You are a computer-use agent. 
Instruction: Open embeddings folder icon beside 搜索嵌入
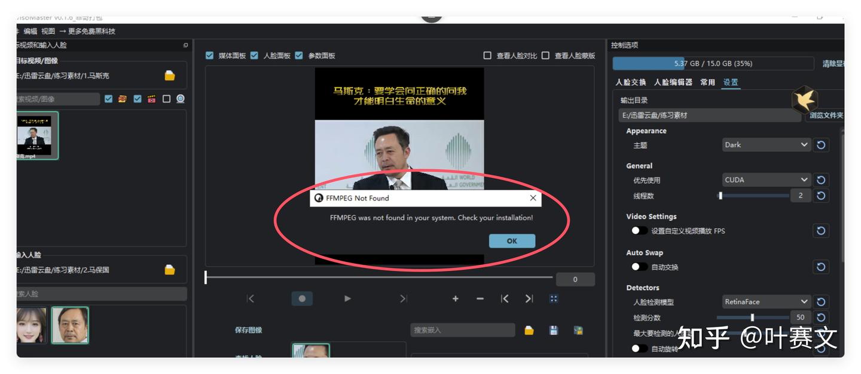click(529, 330)
